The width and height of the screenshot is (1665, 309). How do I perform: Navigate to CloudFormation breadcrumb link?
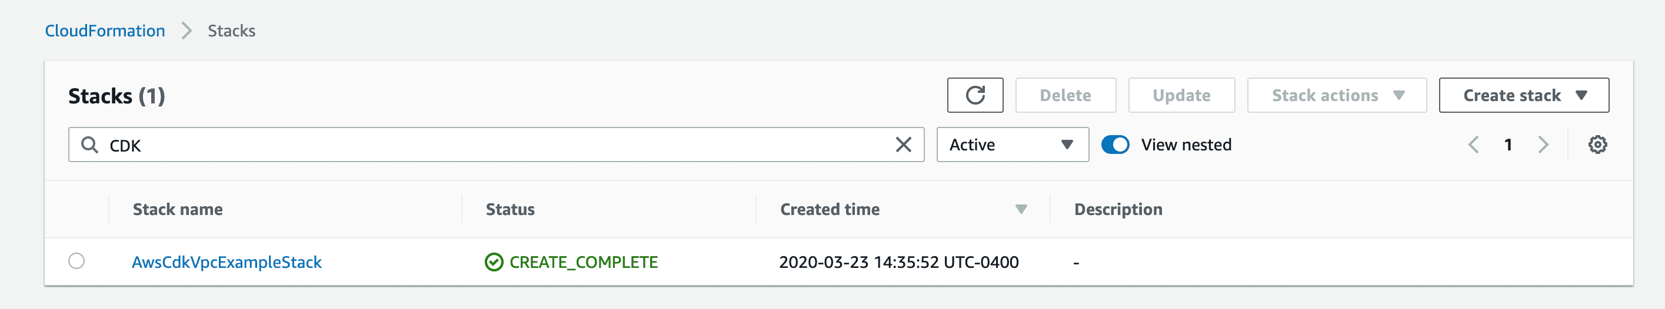(x=105, y=31)
